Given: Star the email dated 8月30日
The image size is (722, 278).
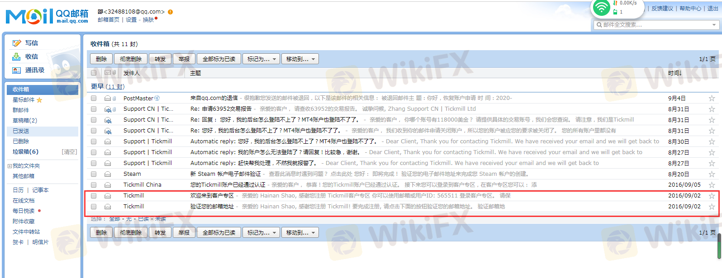Looking at the screenshot, I should (x=712, y=141).
